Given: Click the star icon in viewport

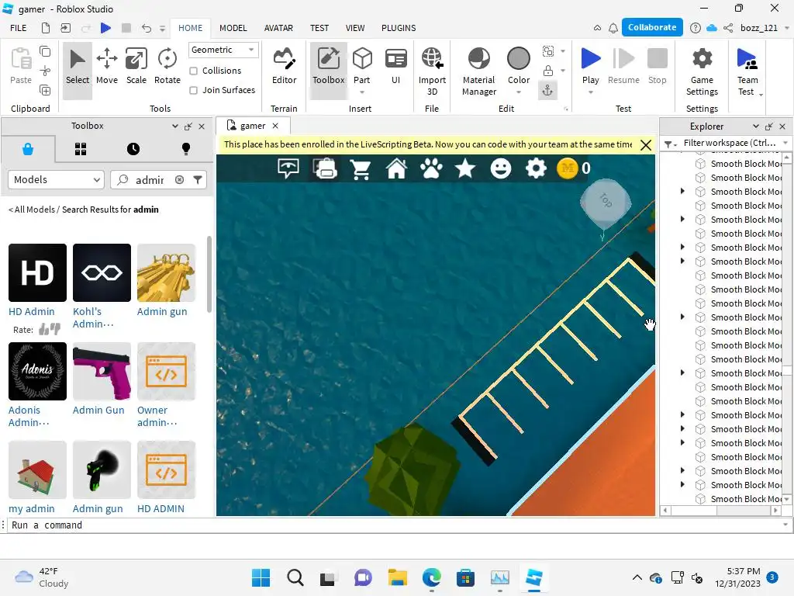Looking at the screenshot, I should [x=465, y=168].
